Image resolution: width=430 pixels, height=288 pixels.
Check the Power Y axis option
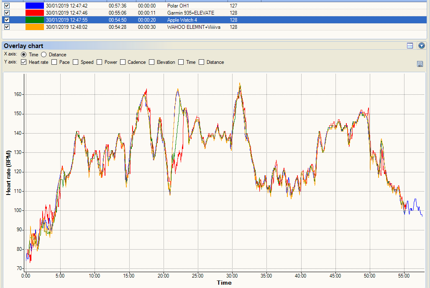100,62
